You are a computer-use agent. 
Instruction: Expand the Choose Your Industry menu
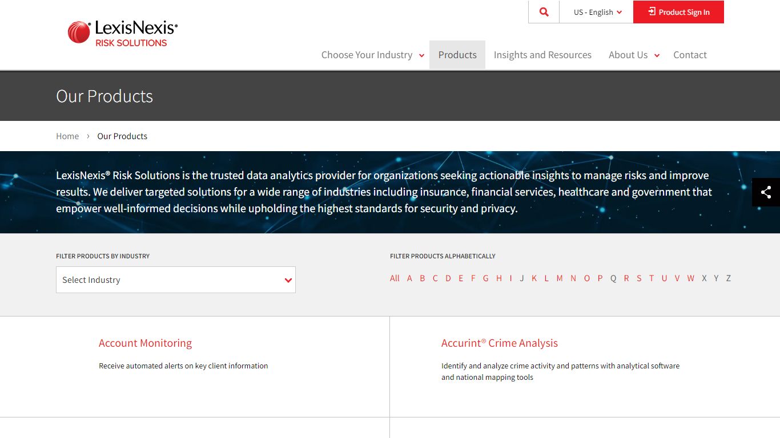[372, 55]
